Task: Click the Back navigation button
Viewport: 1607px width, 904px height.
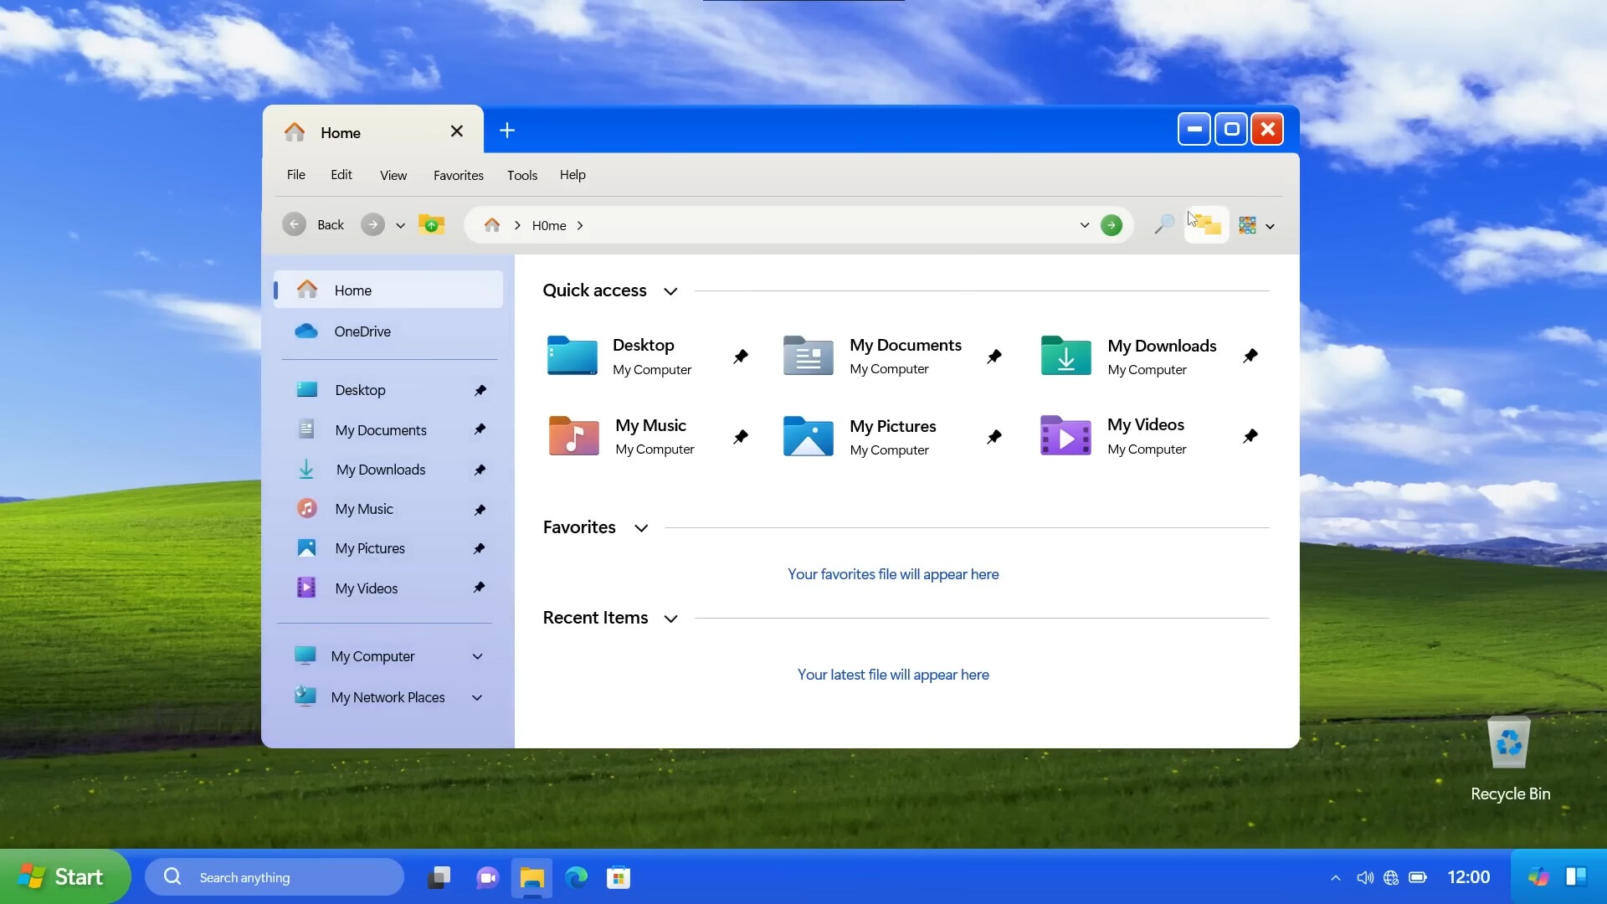Action: point(314,224)
